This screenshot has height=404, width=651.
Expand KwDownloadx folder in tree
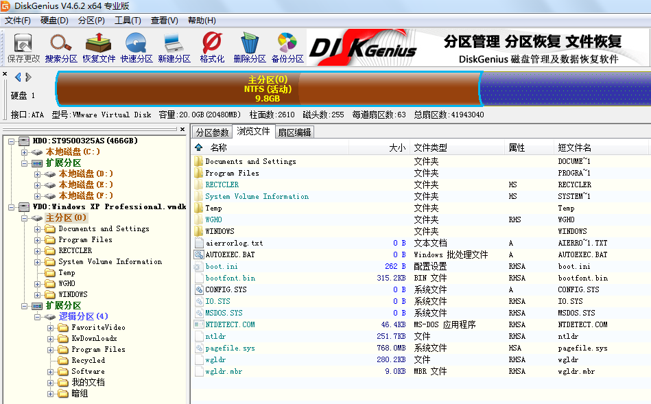point(50,339)
